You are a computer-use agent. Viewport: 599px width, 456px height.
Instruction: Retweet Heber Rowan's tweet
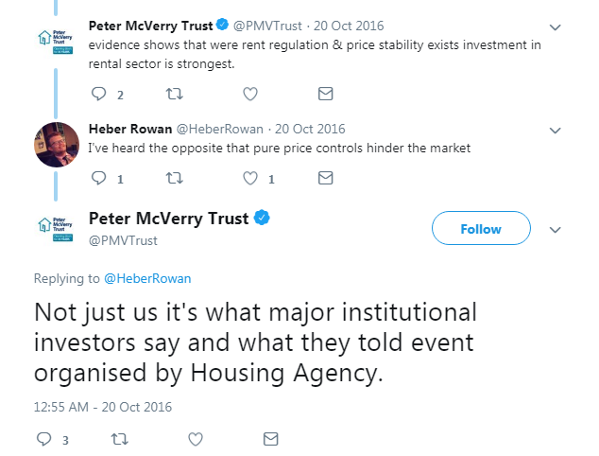pos(174,178)
